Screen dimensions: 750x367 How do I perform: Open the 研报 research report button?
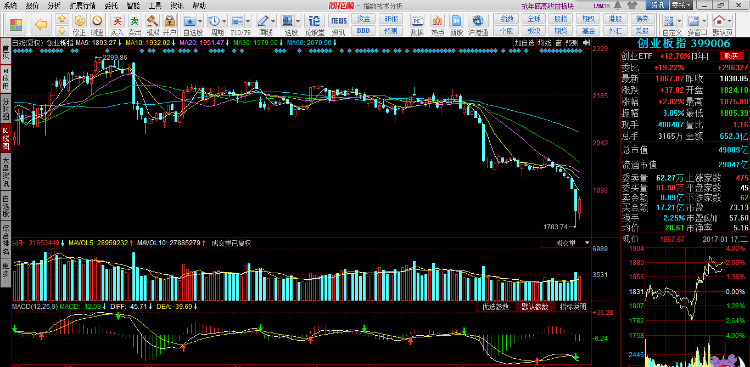tap(391, 19)
